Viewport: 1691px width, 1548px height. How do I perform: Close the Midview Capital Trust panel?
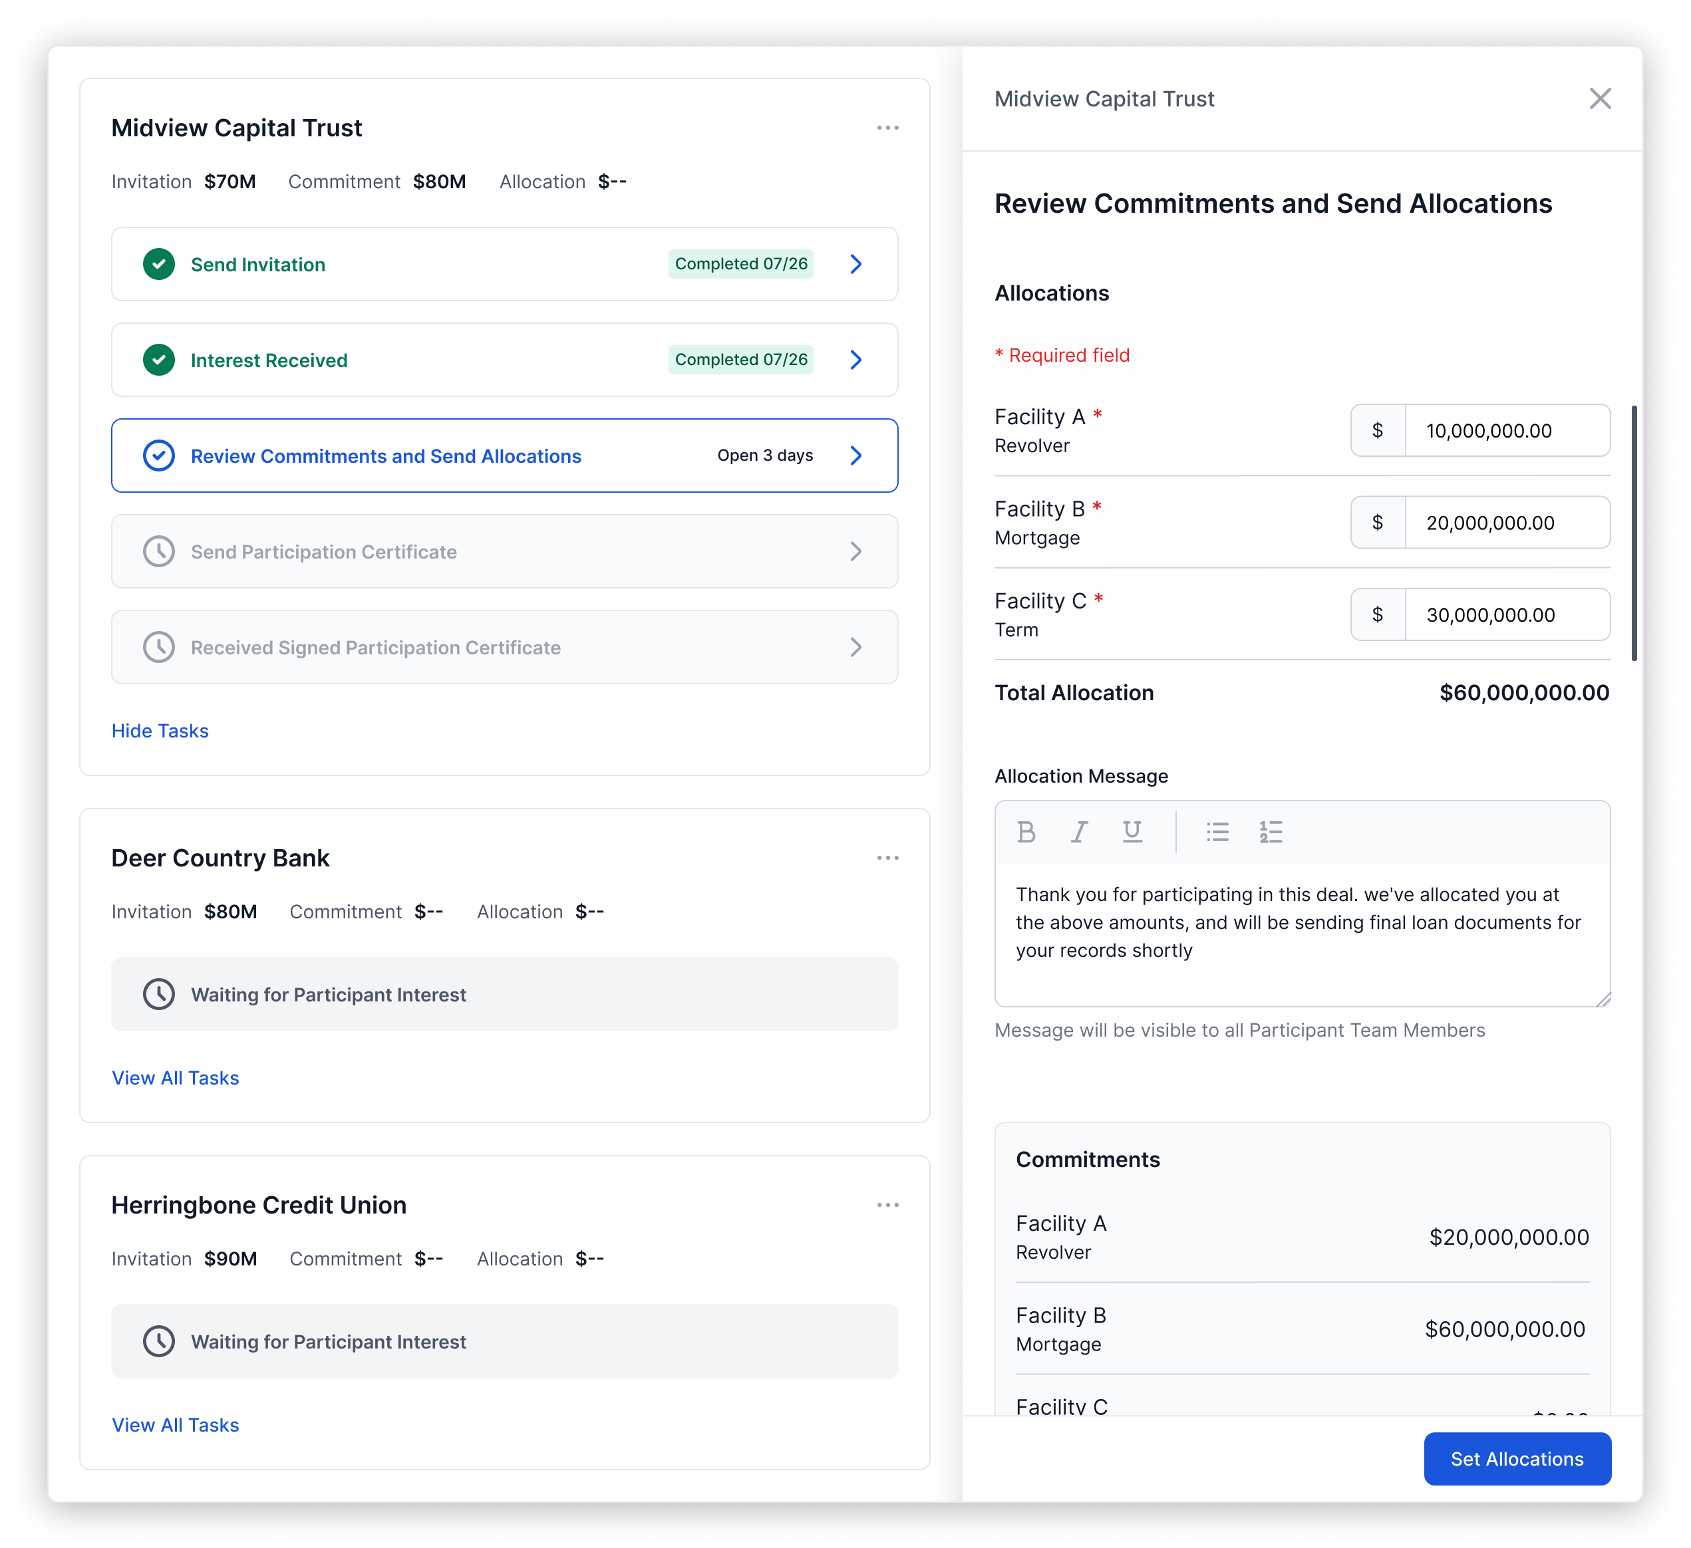pyautogui.click(x=1600, y=99)
